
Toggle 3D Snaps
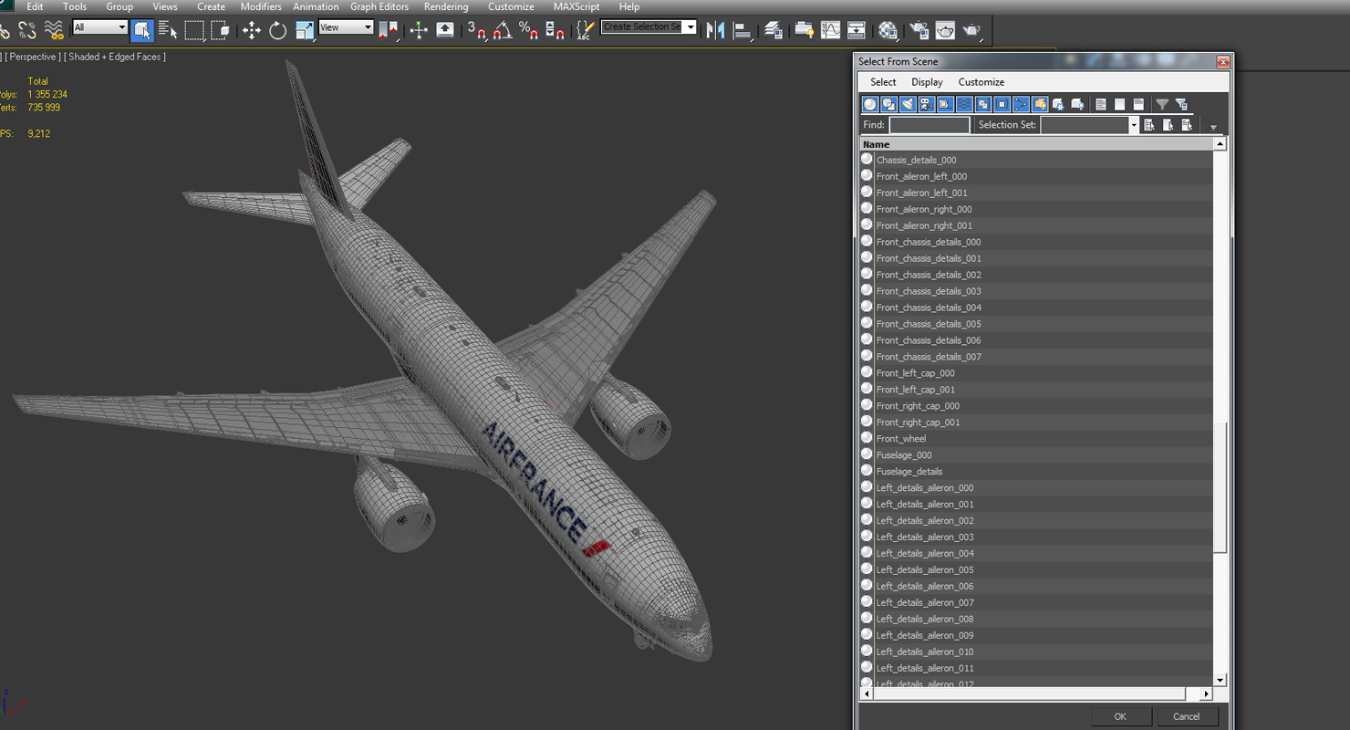click(x=476, y=30)
